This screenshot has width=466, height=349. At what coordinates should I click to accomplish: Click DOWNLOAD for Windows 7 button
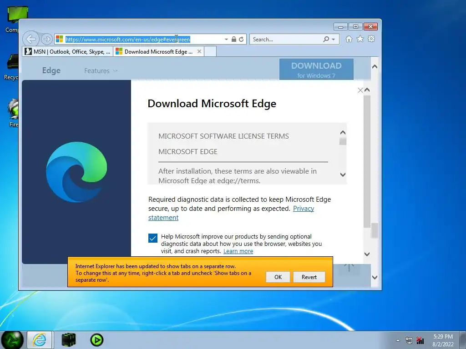coord(316,70)
